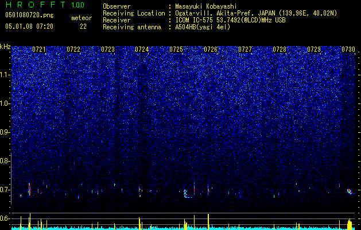361x230 pixels.
Task: Click the 1.0 frequency axis label
Action: [x=5, y=103]
